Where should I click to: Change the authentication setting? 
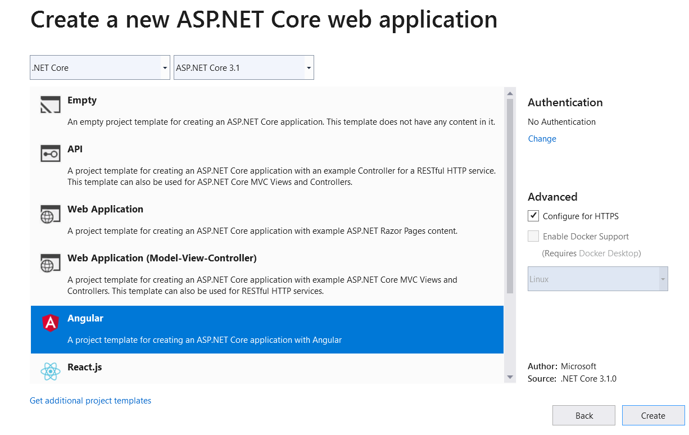[542, 139]
